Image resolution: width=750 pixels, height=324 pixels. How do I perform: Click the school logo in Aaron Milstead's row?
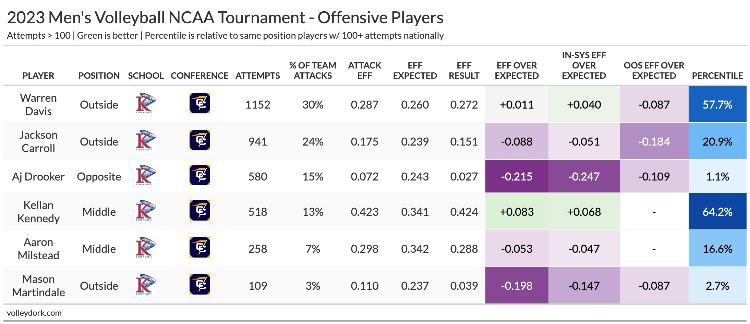click(x=146, y=248)
